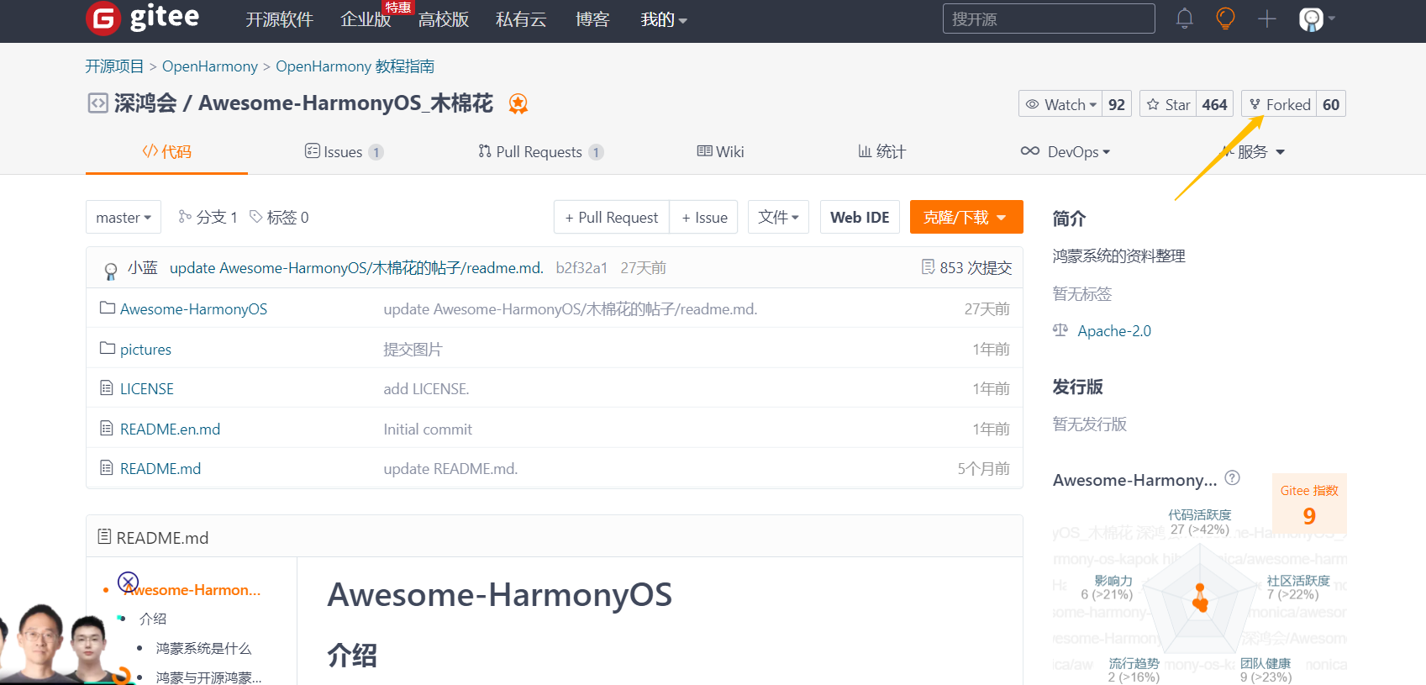Open the 文件 dropdown
This screenshot has height=685, width=1426.
(779, 218)
